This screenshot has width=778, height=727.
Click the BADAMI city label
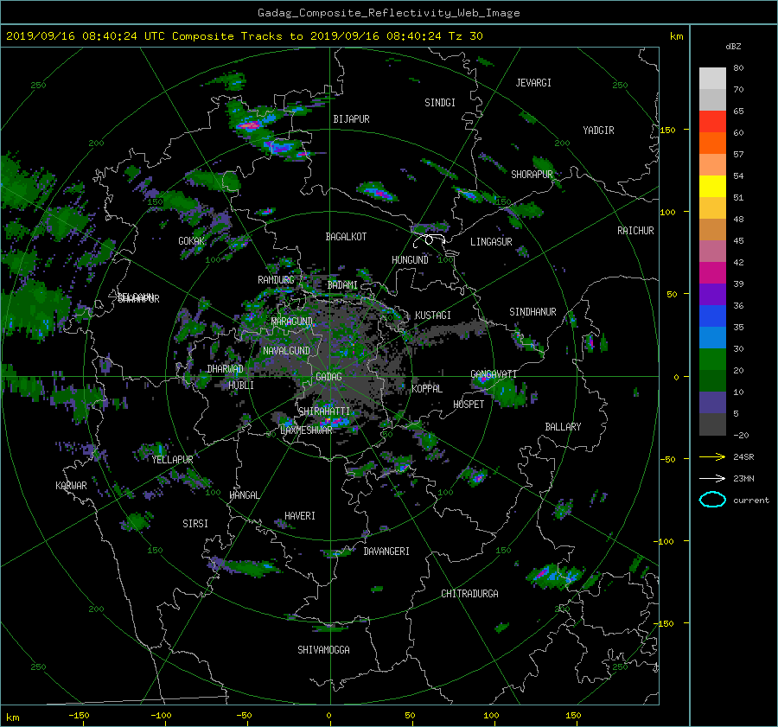click(x=342, y=285)
